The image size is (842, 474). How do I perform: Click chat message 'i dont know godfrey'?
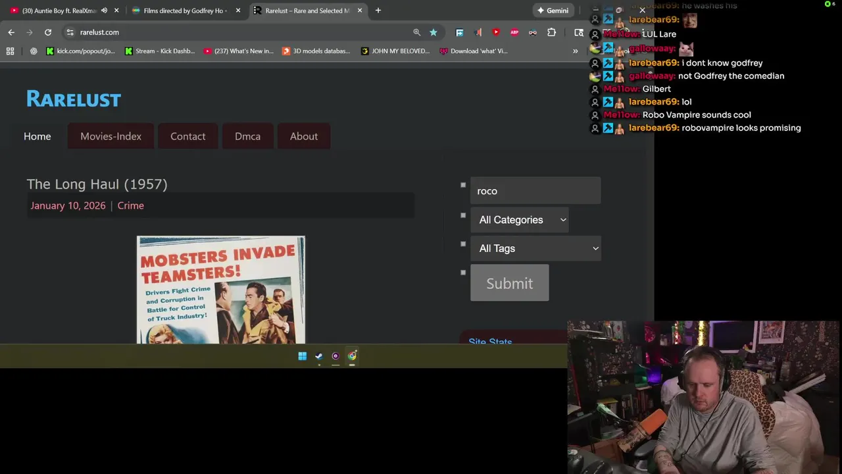(722, 63)
